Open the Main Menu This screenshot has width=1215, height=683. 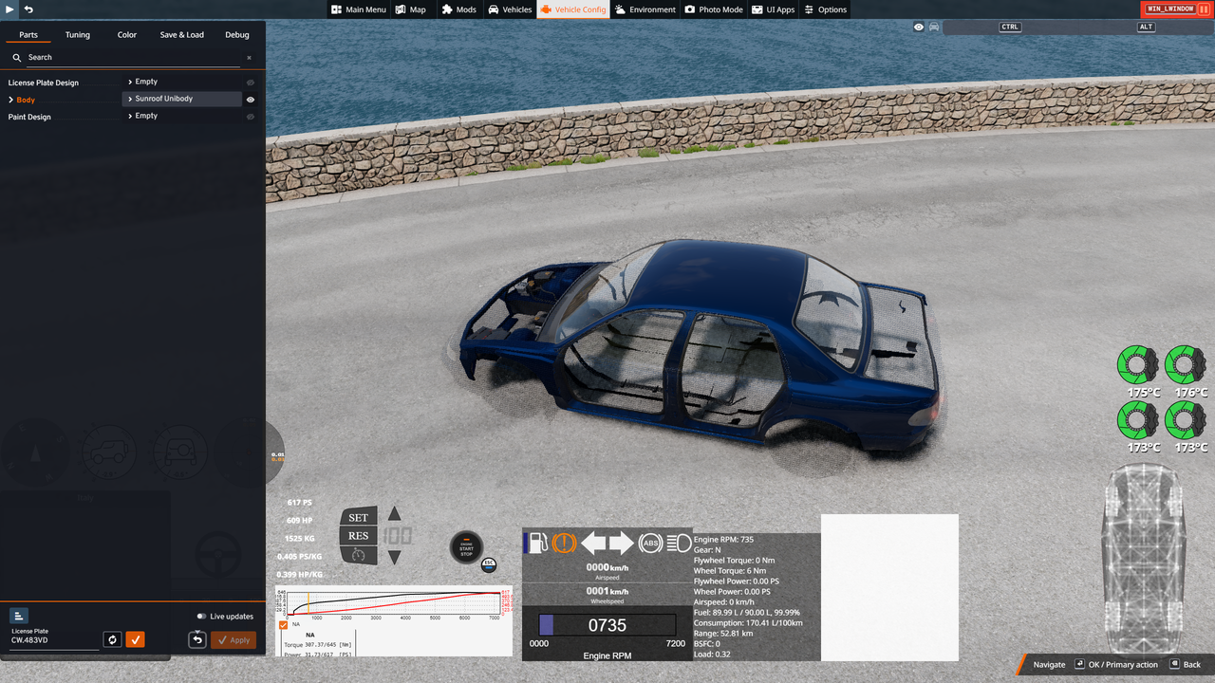(359, 9)
